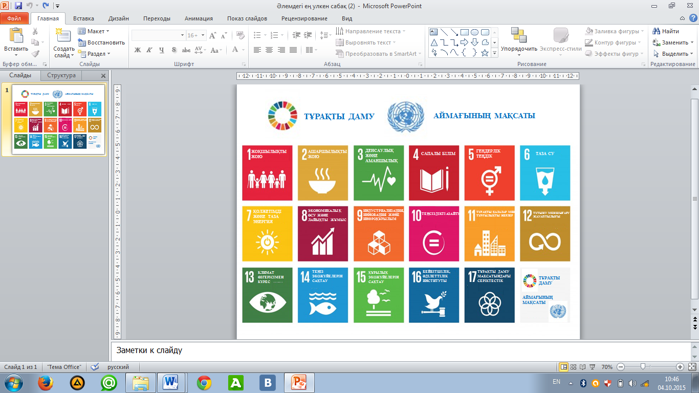Toggle left text alignment
The image size is (699, 393).
click(257, 50)
